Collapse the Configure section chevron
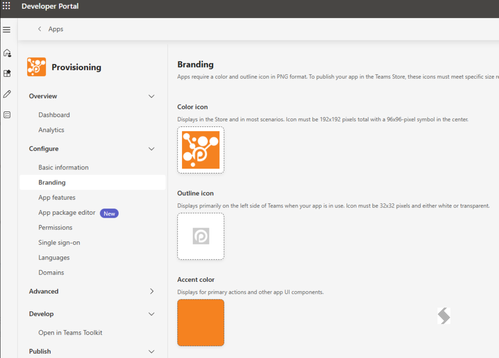This screenshot has width=499, height=358. [x=151, y=148]
